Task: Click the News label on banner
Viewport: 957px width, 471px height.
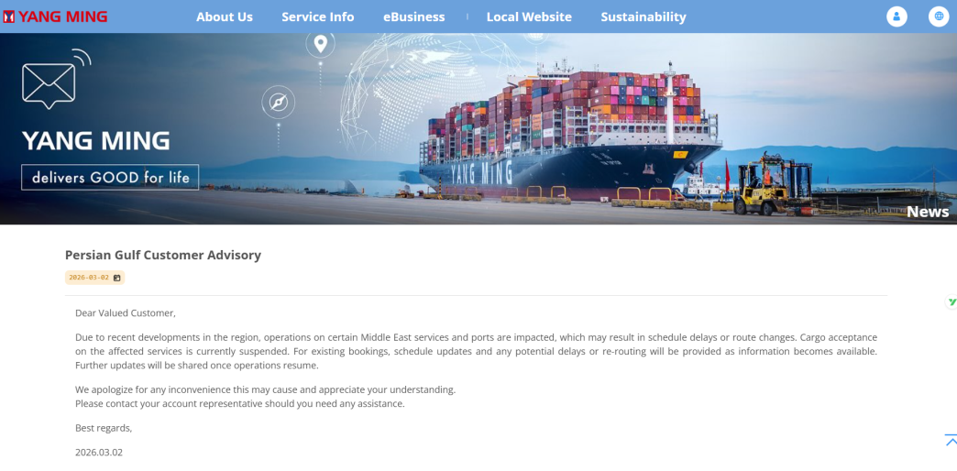Action: pyautogui.click(x=928, y=212)
